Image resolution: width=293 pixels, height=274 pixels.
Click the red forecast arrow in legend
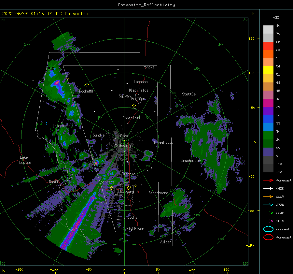(x=268, y=180)
